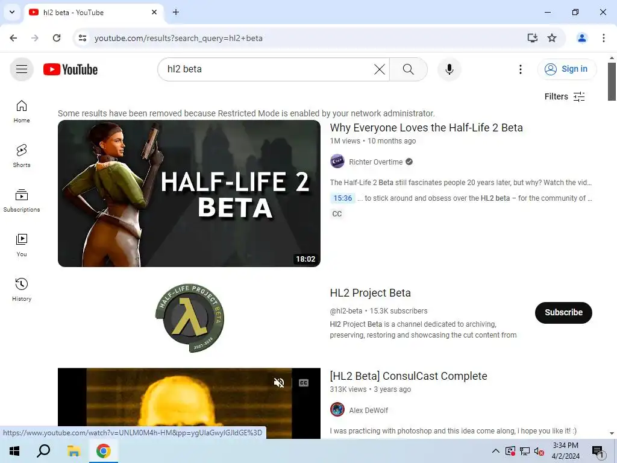
Task: Open the Half-Life 2 Beta video thumbnail
Action: coord(189,194)
